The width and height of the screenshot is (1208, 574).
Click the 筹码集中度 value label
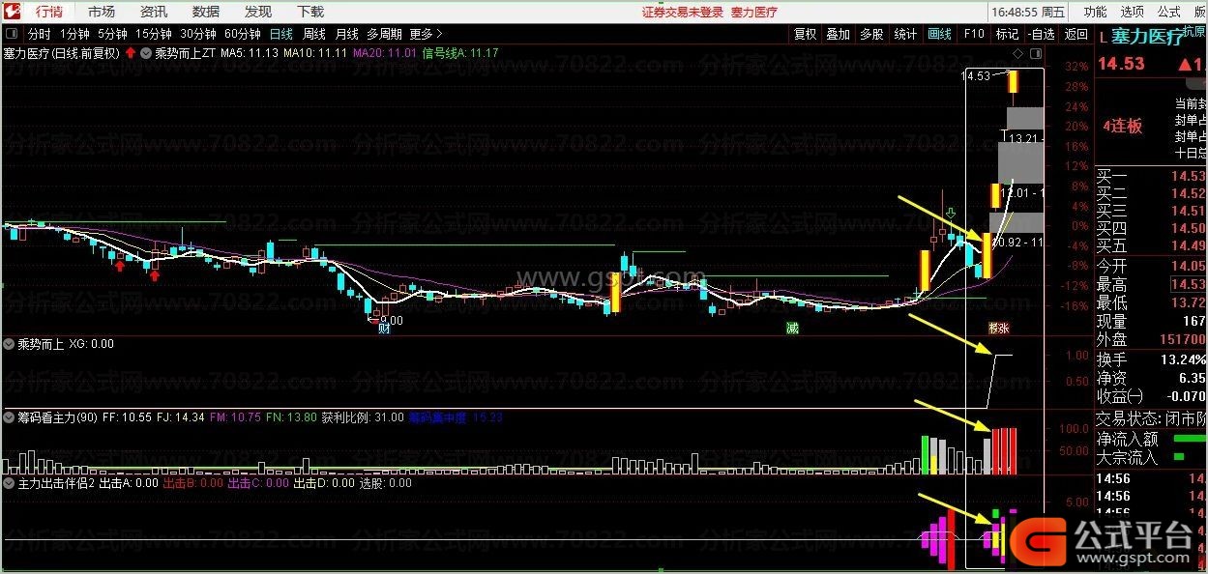coord(454,417)
